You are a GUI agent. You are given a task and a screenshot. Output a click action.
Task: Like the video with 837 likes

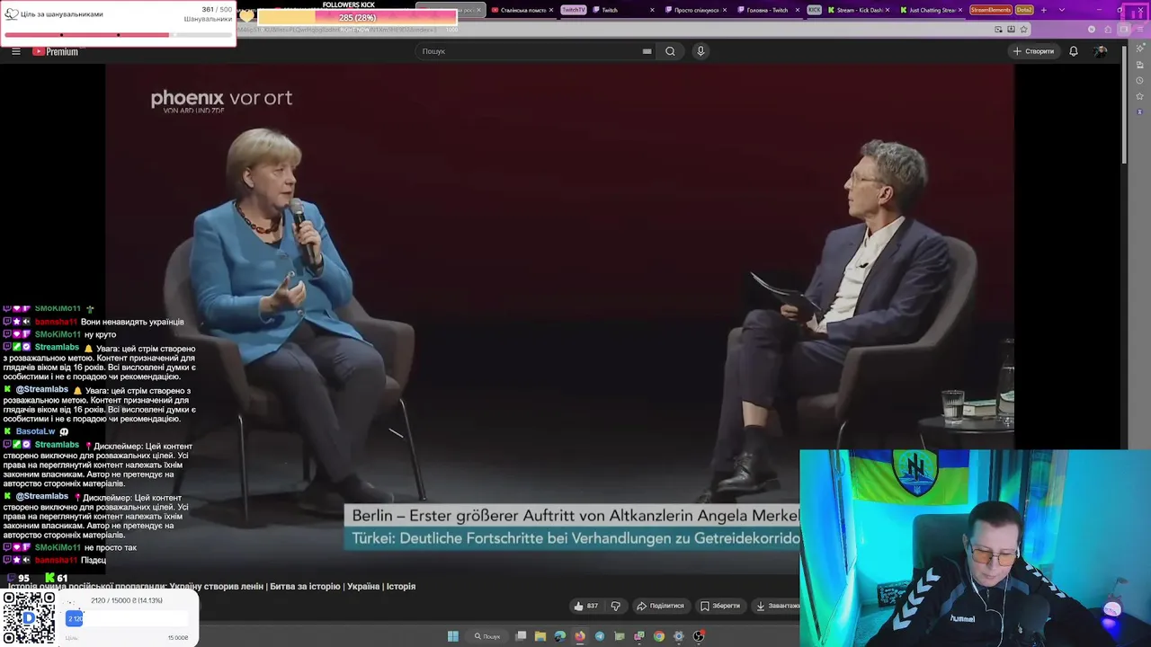click(x=585, y=606)
